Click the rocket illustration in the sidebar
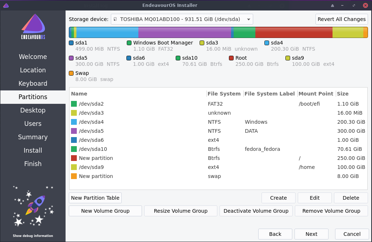Image resolution: width=372 pixels, height=242 pixels. [33, 206]
